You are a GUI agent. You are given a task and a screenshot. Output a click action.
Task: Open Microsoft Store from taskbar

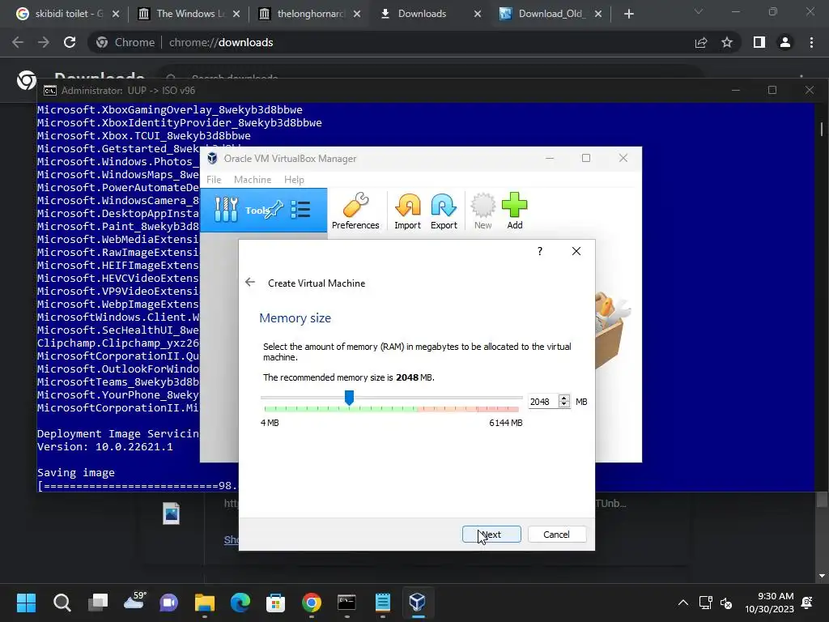coord(275,603)
